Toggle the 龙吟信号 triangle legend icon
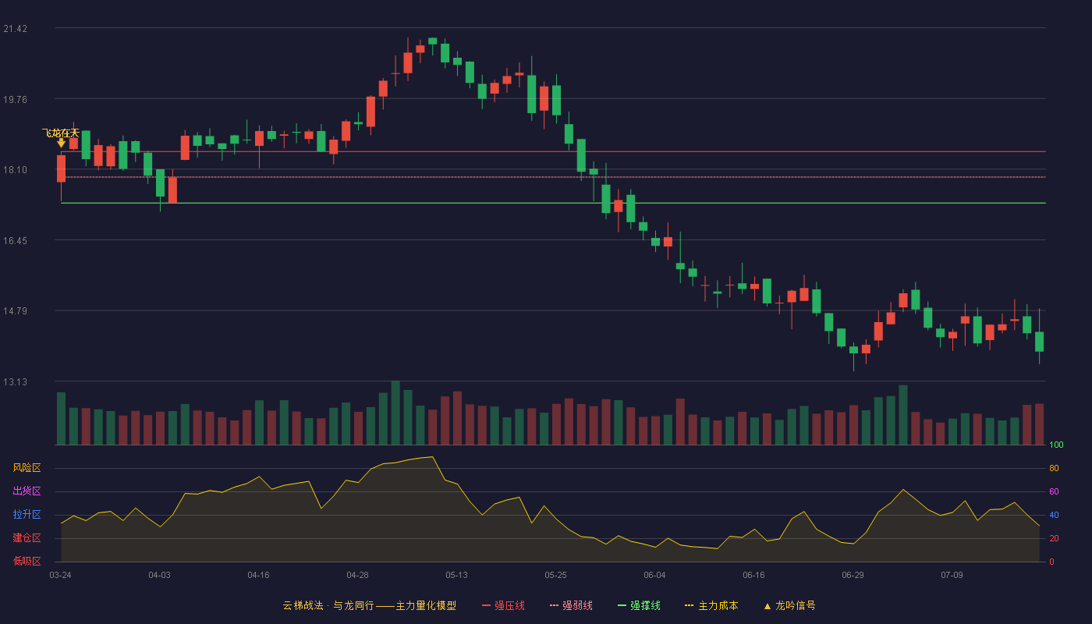Screen dimensions: 1092x624 (x=768, y=606)
